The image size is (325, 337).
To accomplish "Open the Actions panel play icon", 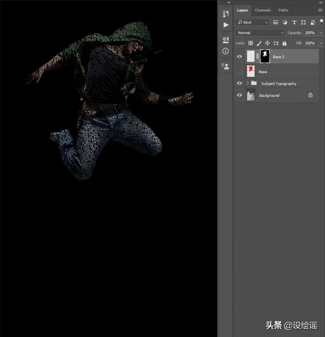I will click(225, 25).
